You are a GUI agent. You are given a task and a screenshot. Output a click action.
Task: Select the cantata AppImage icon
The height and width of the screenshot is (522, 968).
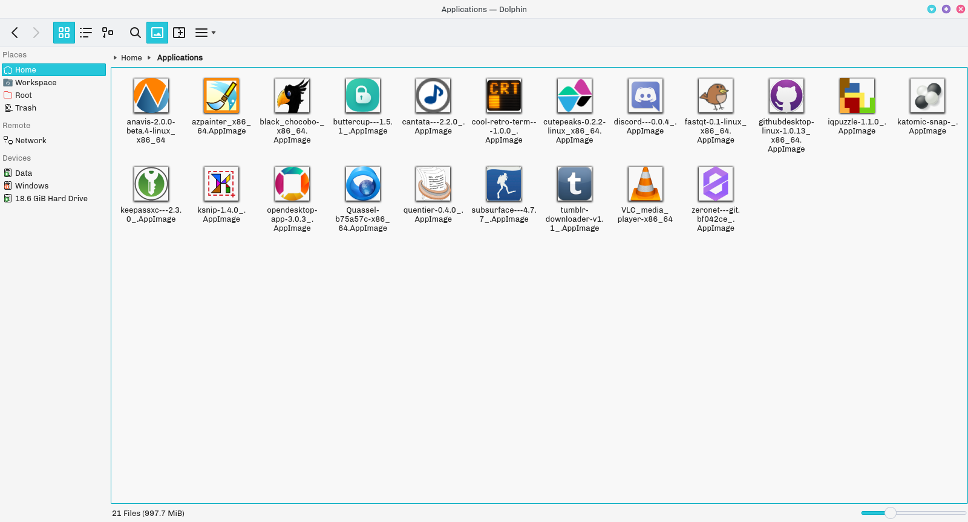pos(433,95)
